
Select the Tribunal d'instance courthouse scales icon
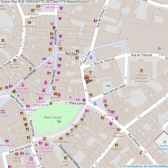pos(141,70)
